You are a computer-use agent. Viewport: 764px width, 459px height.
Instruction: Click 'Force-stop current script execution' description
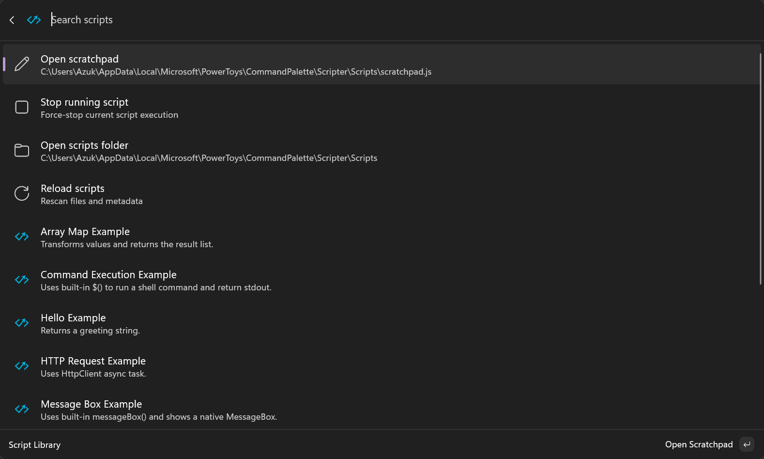pyautogui.click(x=109, y=115)
